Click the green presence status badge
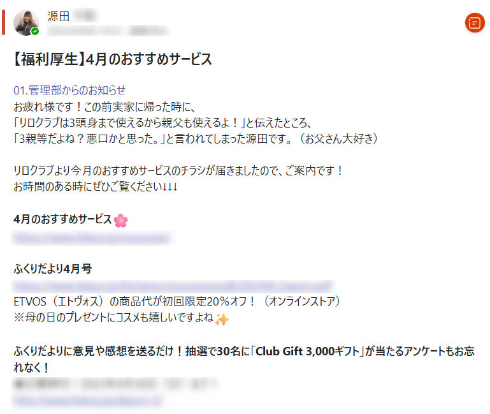This screenshot has height=414, width=490. (35, 31)
